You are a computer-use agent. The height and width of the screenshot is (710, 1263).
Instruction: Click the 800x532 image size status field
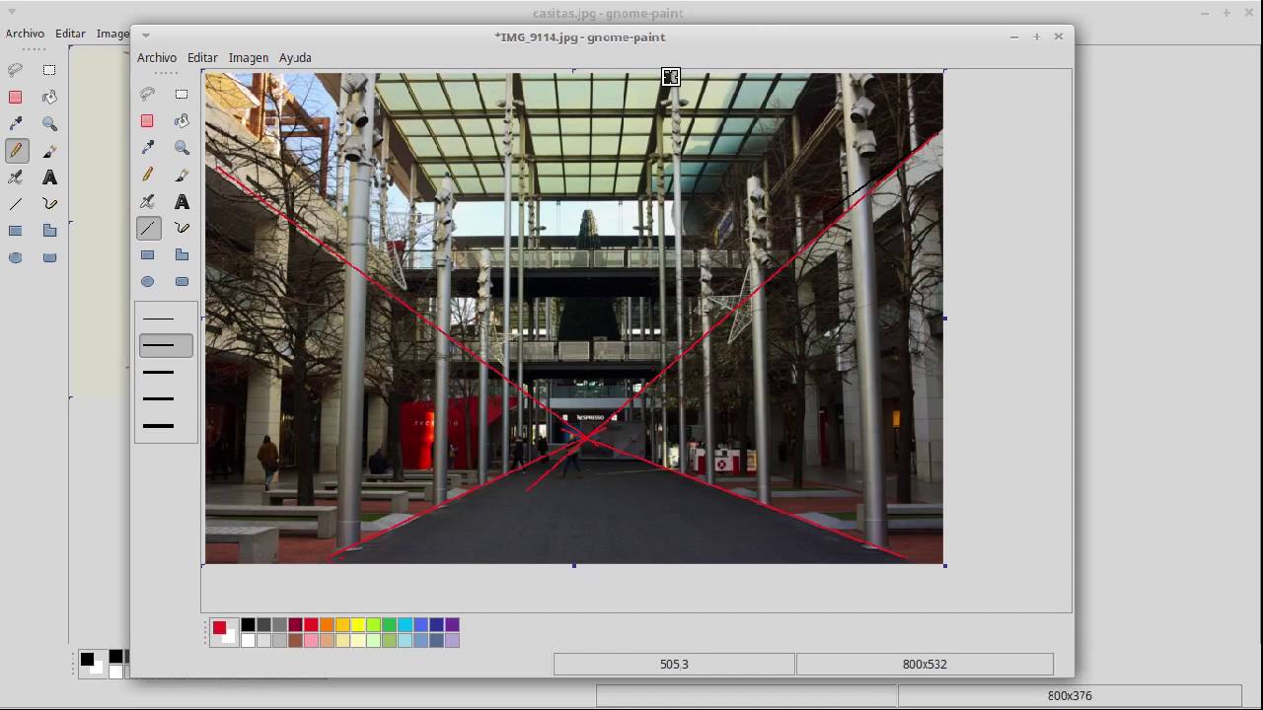[925, 665]
